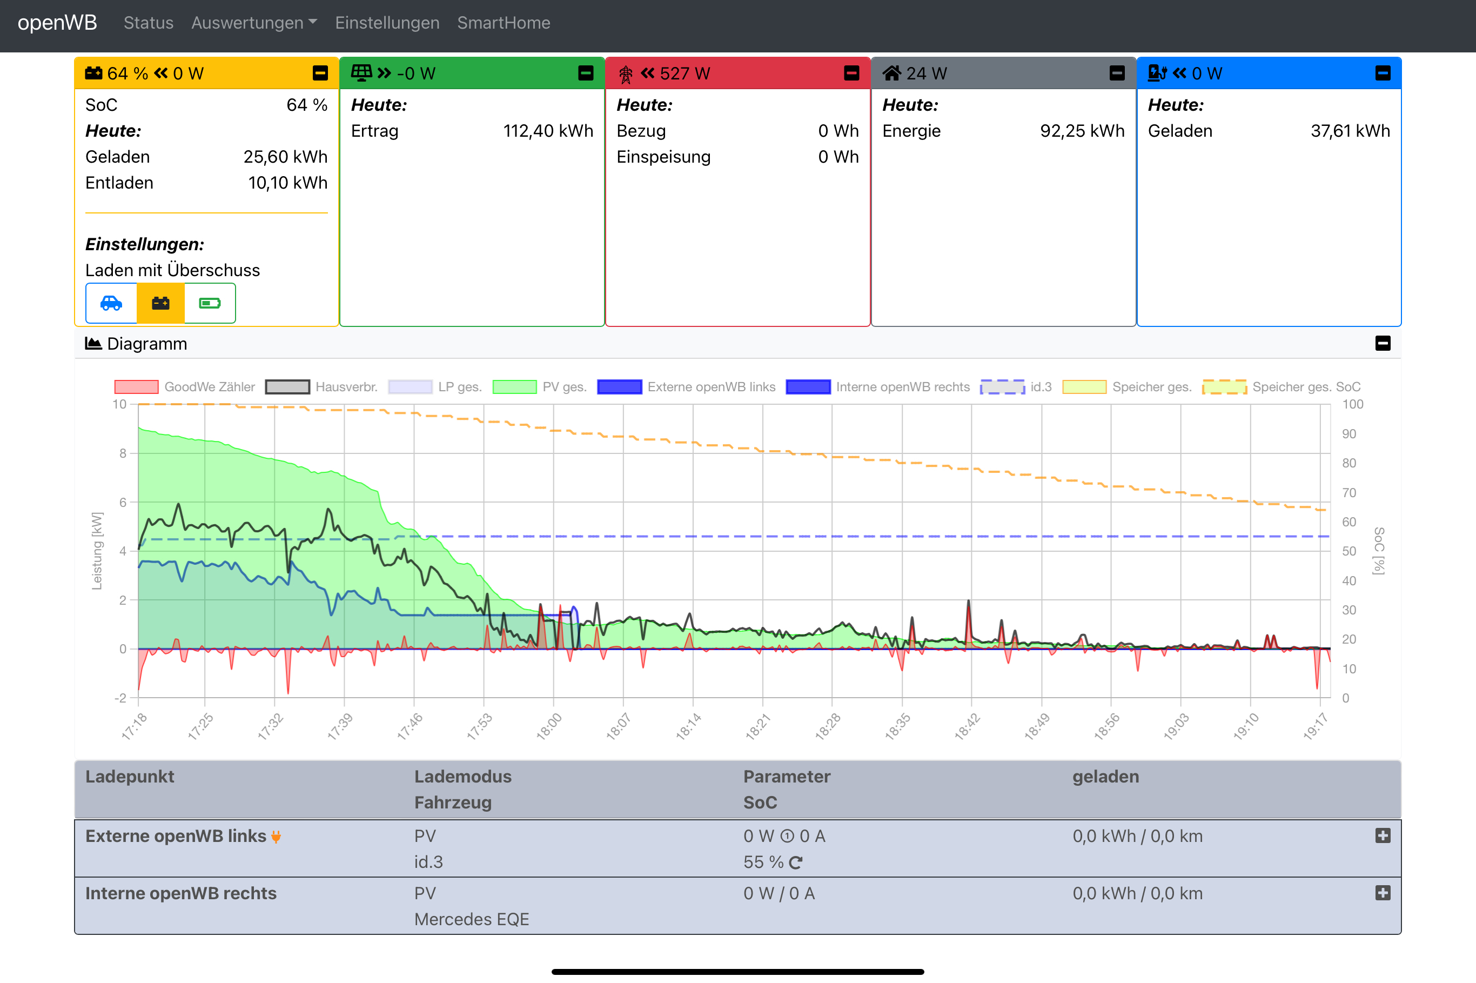Click orange plug icon beside Externe openWB links
The width and height of the screenshot is (1476, 983).
[276, 837]
